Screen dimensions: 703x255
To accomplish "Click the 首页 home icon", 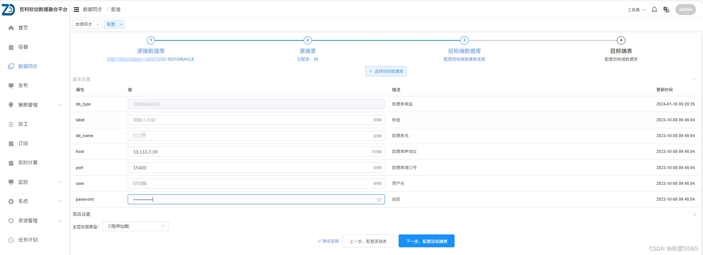I will [x=11, y=28].
